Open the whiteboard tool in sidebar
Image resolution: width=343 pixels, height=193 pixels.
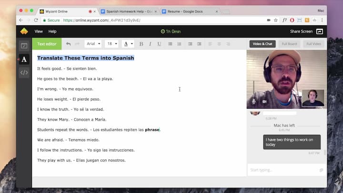click(x=24, y=46)
